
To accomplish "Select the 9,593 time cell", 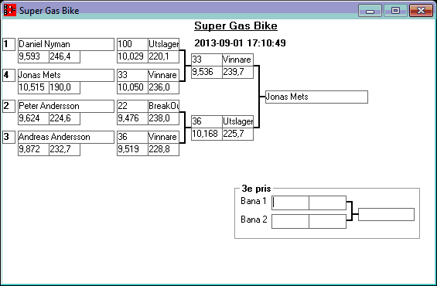I will click(33, 56).
